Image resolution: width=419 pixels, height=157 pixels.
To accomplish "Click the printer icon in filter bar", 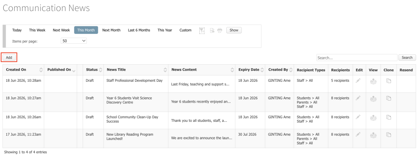I will [x=220, y=30].
